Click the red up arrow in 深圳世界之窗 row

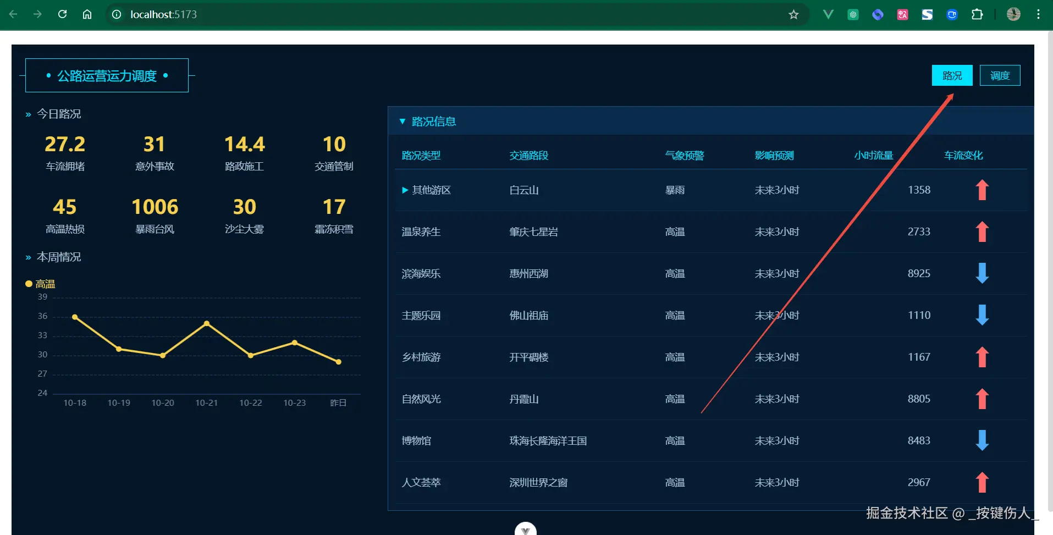pyautogui.click(x=982, y=482)
